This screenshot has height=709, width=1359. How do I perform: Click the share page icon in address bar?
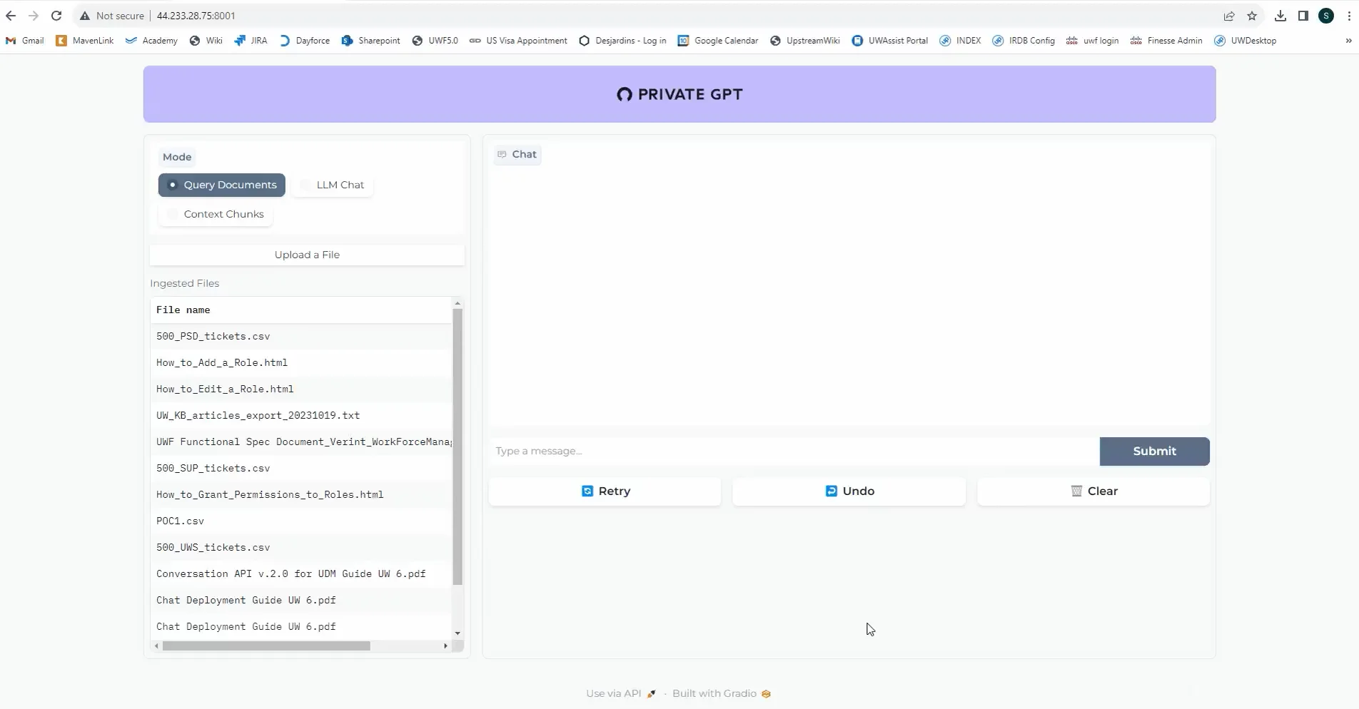click(x=1229, y=16)
